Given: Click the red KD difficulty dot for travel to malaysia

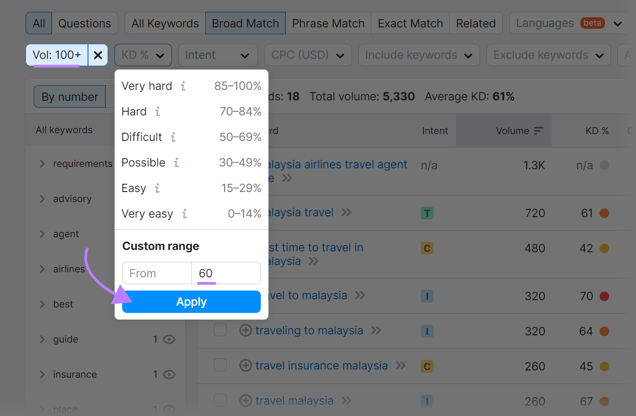Looking at the screenshot, I should tap(604, 296).
